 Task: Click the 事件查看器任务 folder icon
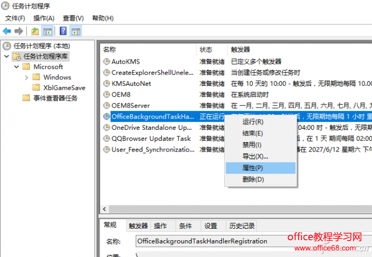coord(26,98)
